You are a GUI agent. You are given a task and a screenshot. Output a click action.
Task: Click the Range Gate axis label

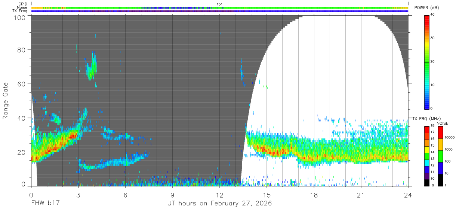(6, 100)
